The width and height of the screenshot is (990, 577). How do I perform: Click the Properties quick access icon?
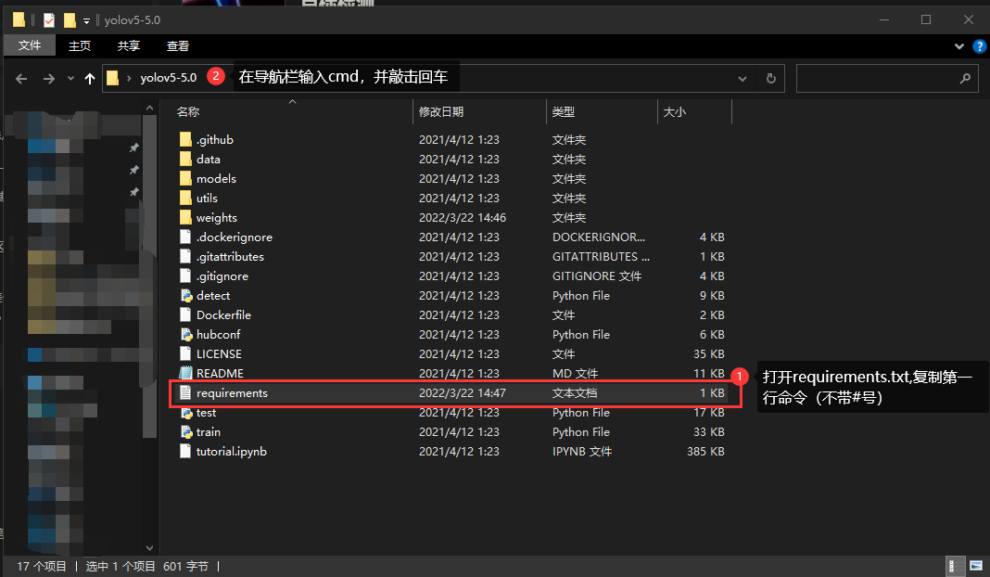pos(48,20)
